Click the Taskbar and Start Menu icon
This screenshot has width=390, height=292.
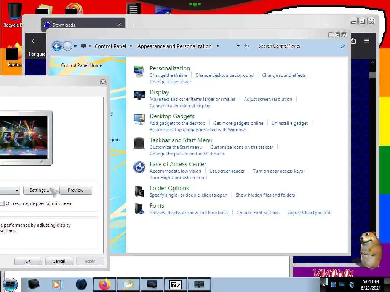pos(139,143)
